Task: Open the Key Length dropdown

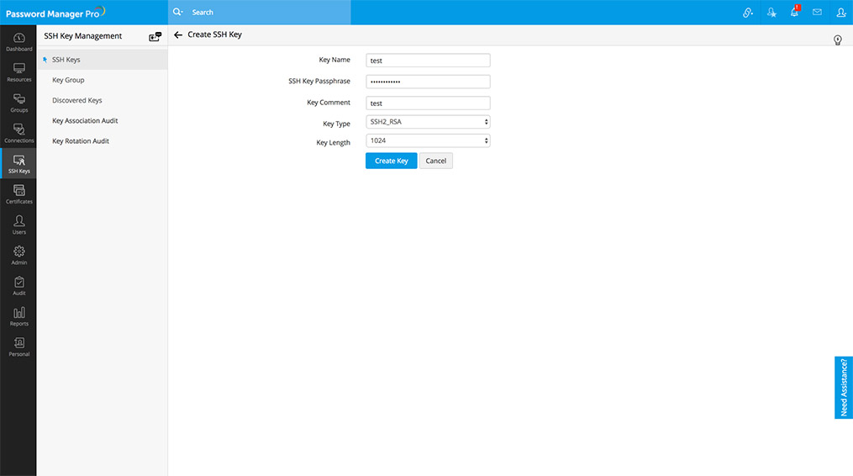Action: pyautogui.click(x=428, y=140)
